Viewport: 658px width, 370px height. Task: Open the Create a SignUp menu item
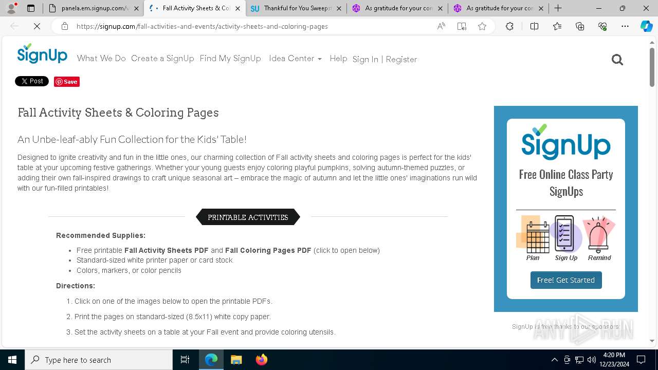[x=162, y=59]
